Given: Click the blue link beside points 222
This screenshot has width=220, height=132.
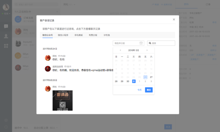Looking at the screenshot, I should point(213,50).
